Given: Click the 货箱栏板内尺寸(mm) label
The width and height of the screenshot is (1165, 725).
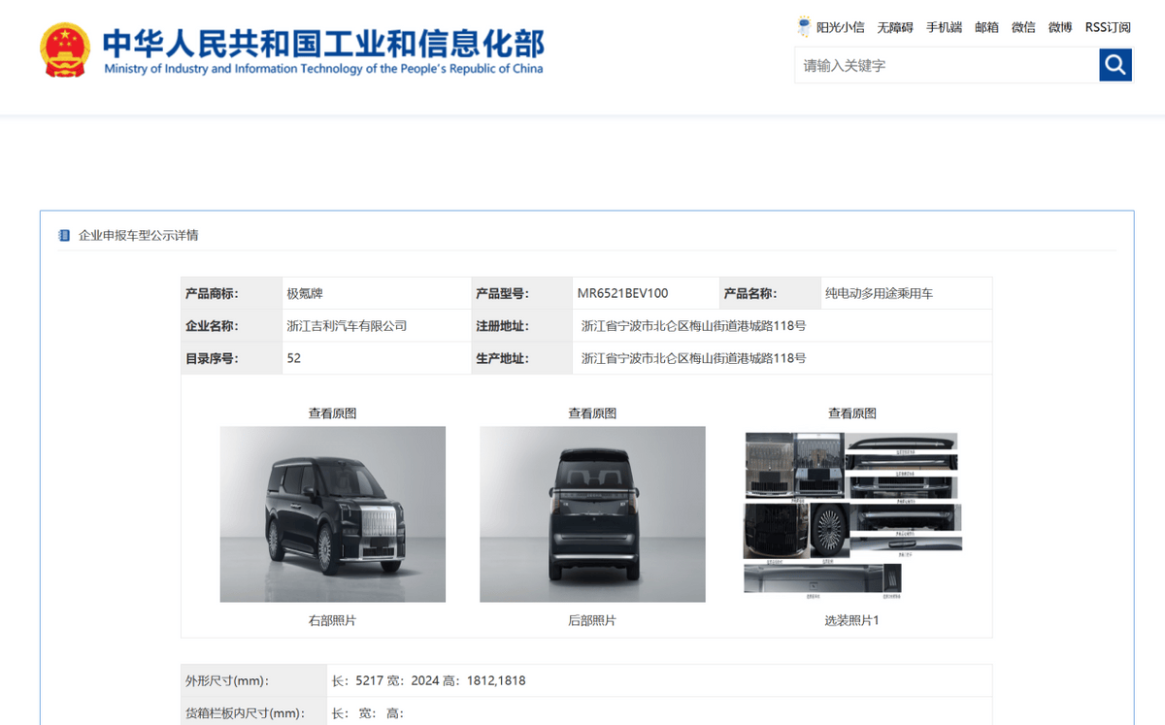Looking at the screenshot, I should (x=245, y=713).
